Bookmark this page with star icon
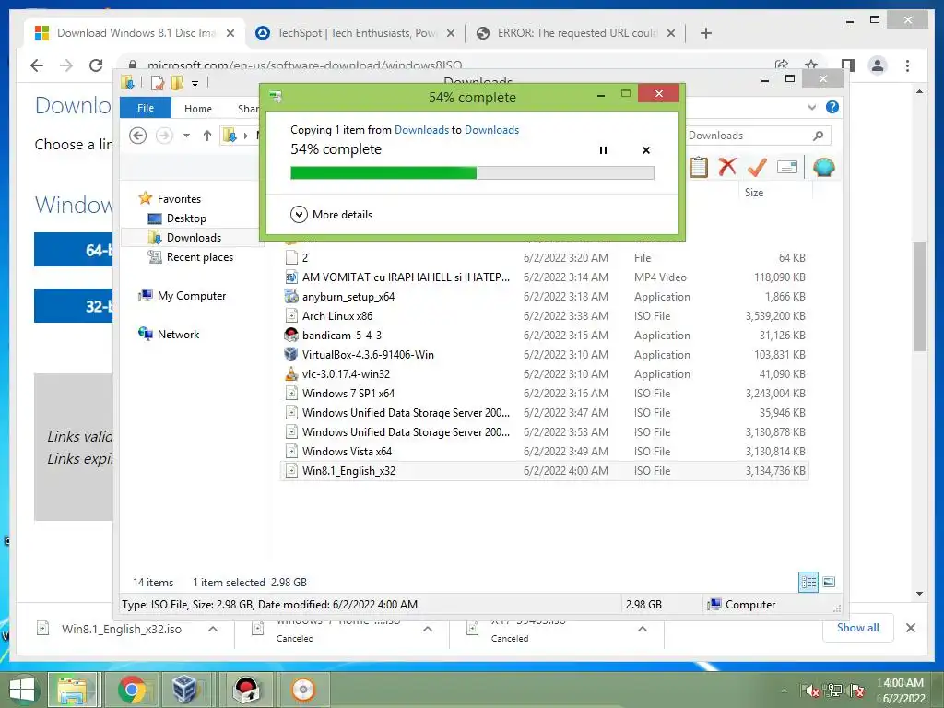The image size is (944, 708). pos(811,65)
